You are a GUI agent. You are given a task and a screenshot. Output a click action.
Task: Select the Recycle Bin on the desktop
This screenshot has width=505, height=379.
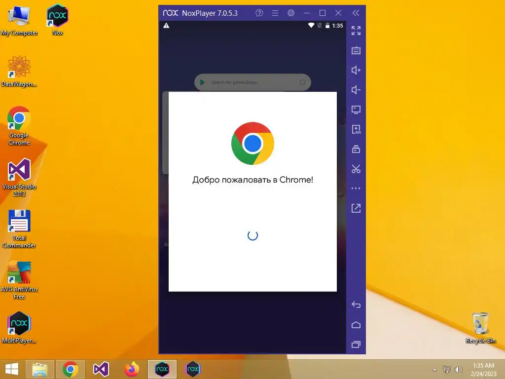pos(480,328)
